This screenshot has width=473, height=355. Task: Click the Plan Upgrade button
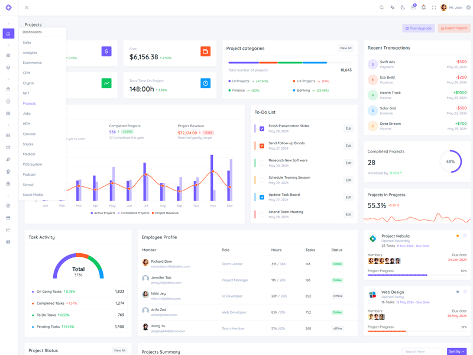pyautogui.click(x=418, y=28)
